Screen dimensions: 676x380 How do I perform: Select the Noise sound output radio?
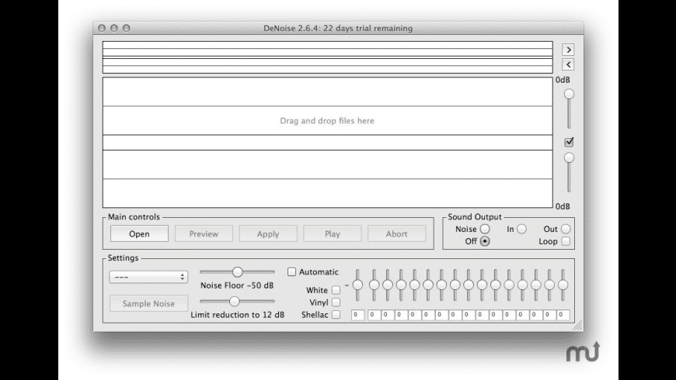click(485, 229)
